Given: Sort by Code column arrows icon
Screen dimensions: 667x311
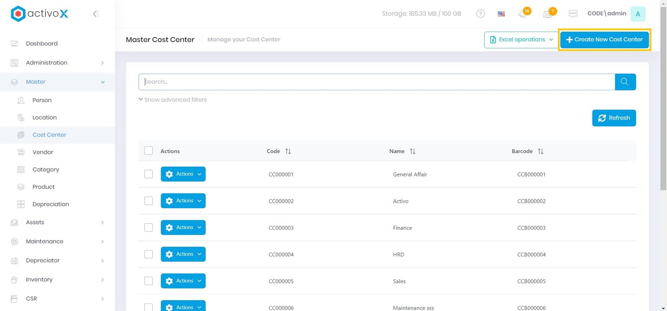Looking at the screenshot, I should click(288, 151).
